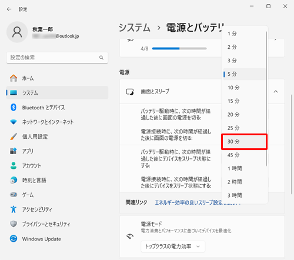Image resolution: width=294 pixels, height=260 pixels.
Task: Choose 45 分 from the time list
Action: click(x=244, y=155)
